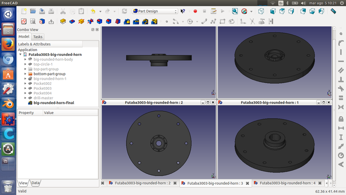The height and width of the screenshot is (195, 346).
Task: Select the Pocket tool icon
Action: click(72, 21)
